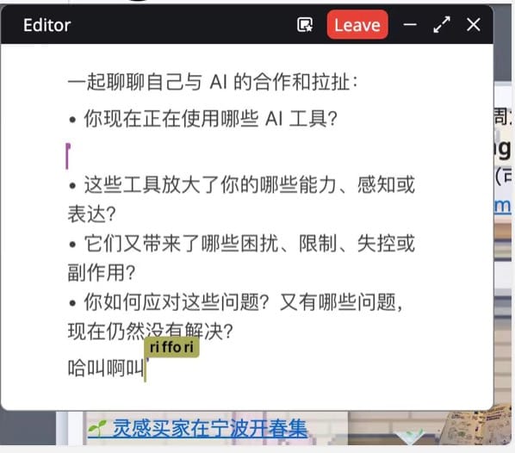Viewport: 515px width, 453px height.
Task: Open the 灵感买家在宁波开春集 link
Action: coord(209,428)
